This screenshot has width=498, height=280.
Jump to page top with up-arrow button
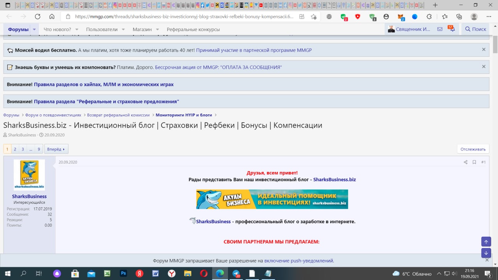[486, 241]
